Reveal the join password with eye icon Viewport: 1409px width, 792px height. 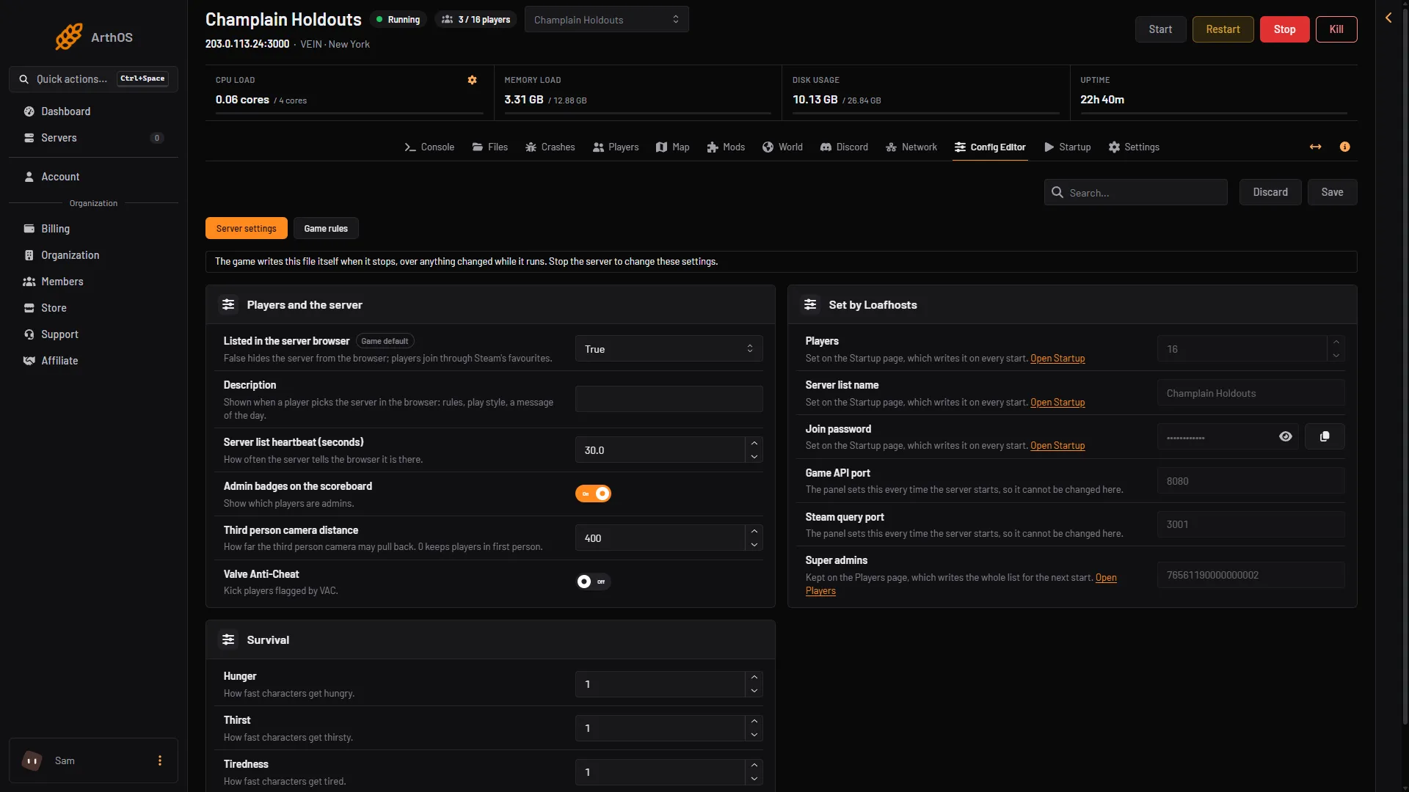click(x=1285, y=436)
